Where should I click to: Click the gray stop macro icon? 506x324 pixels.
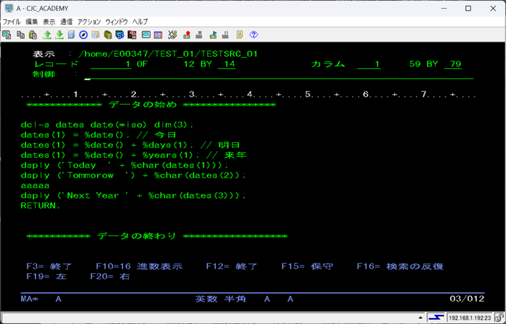point(199,35)
